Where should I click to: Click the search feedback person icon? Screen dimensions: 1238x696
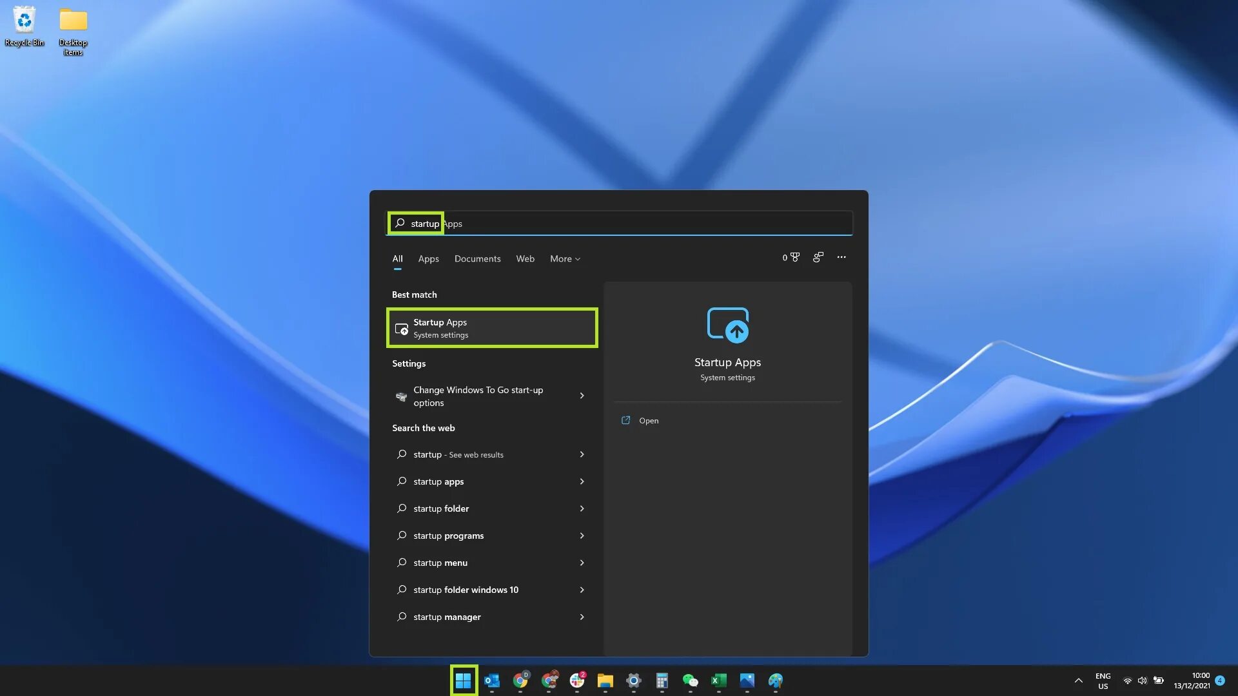818,256
